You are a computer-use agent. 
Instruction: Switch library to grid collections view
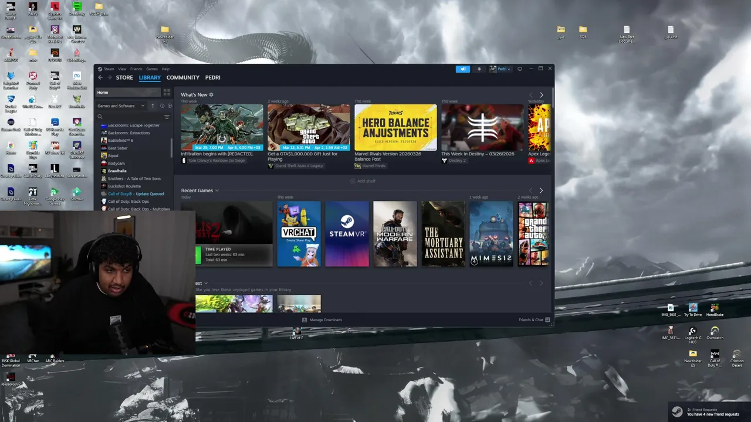coord(167,92)
